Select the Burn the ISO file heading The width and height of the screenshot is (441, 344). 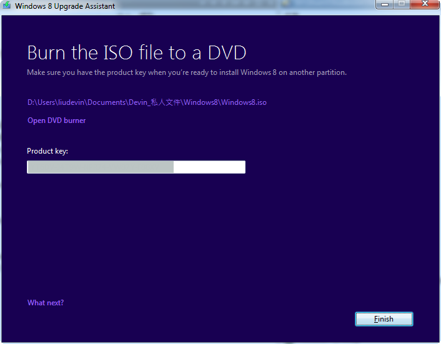(x=137, y=52)
